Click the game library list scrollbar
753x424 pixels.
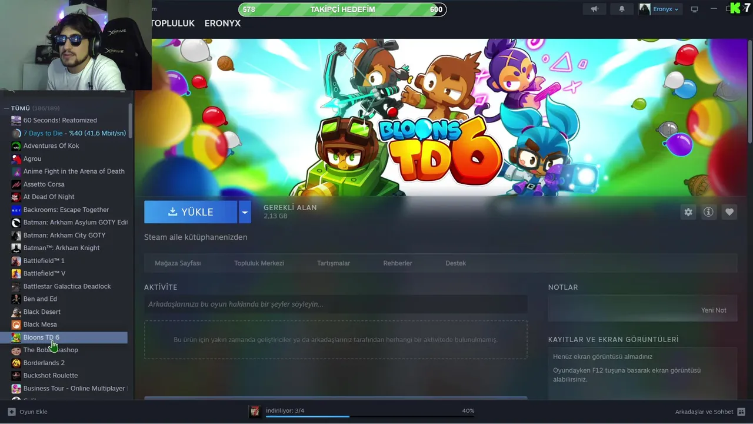(131, 121)
